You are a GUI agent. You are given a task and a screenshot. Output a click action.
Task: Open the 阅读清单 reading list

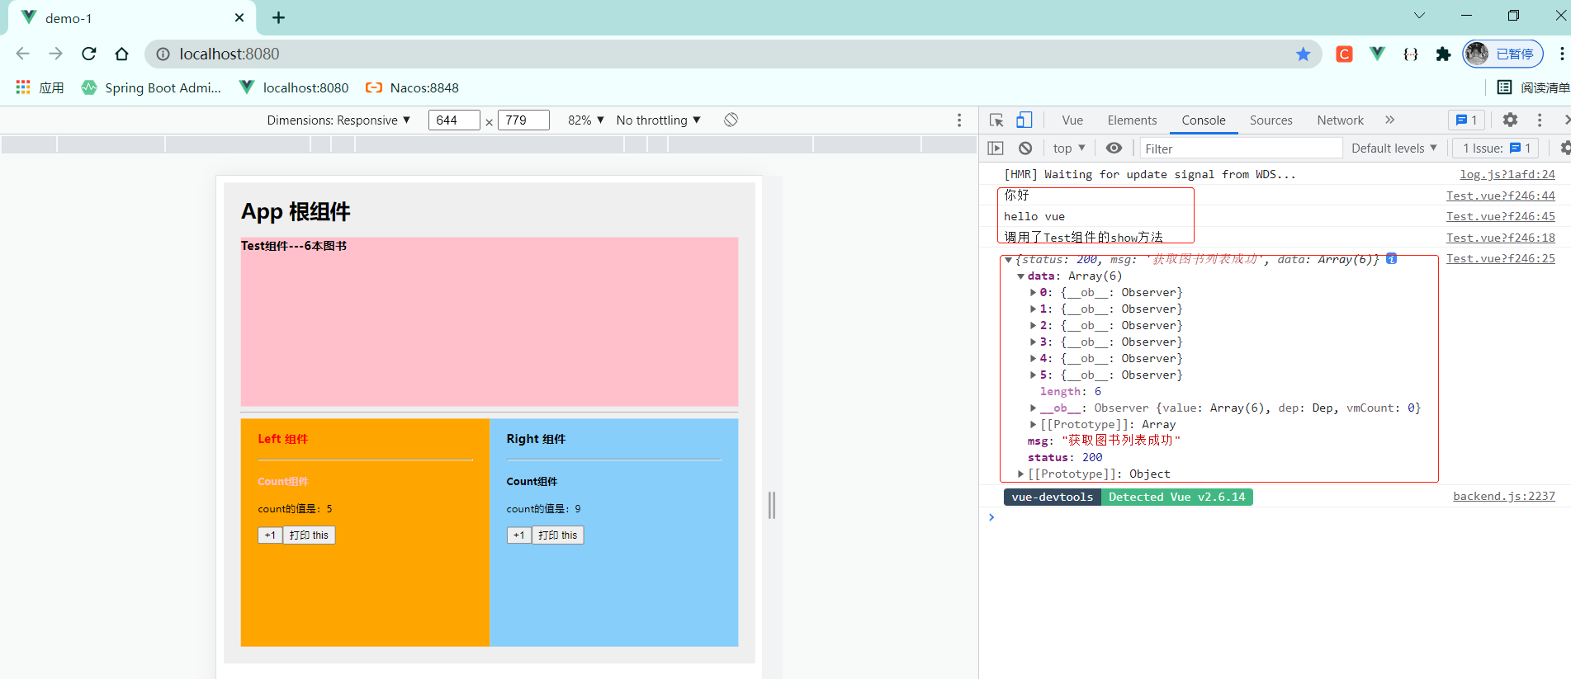pos(1533,87)
